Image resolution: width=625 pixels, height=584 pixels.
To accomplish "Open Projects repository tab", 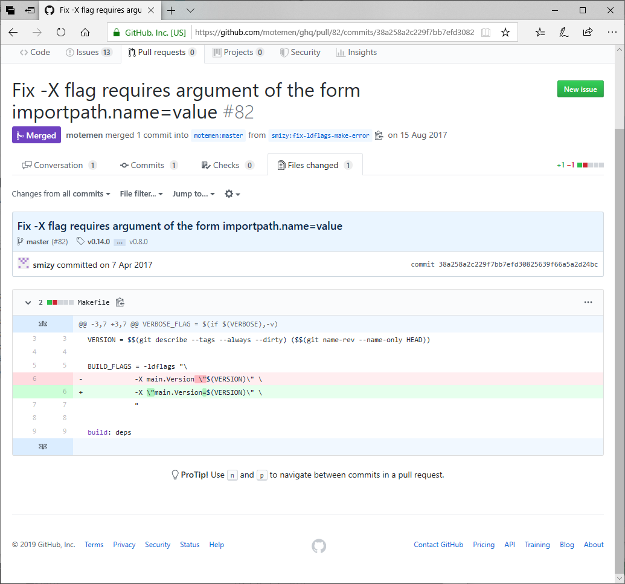I will pos(238,52).
